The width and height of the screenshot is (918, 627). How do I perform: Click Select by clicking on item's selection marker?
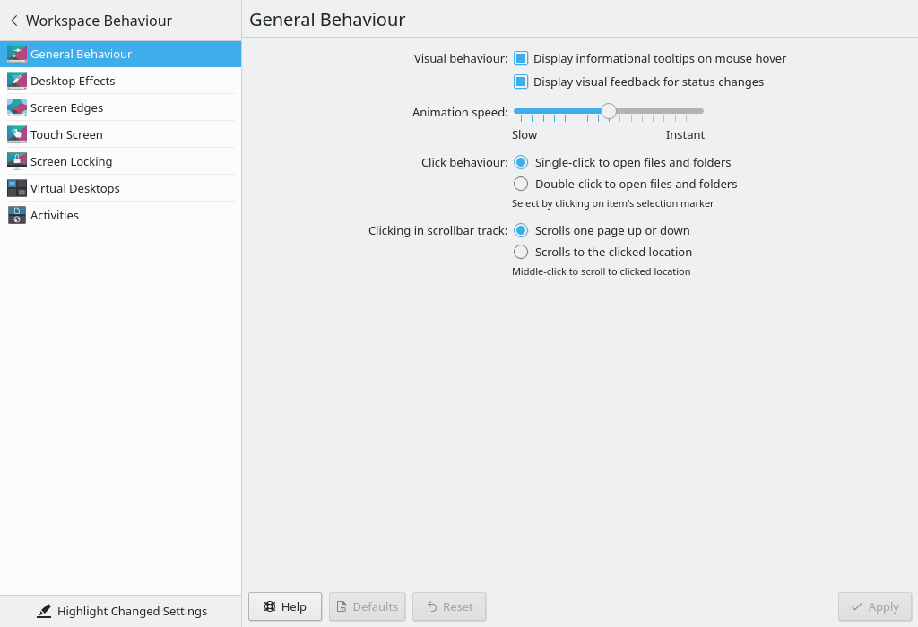coord(612,203)
